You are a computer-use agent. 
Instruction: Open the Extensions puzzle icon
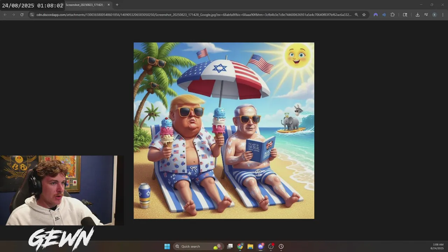tap(392, 15)
